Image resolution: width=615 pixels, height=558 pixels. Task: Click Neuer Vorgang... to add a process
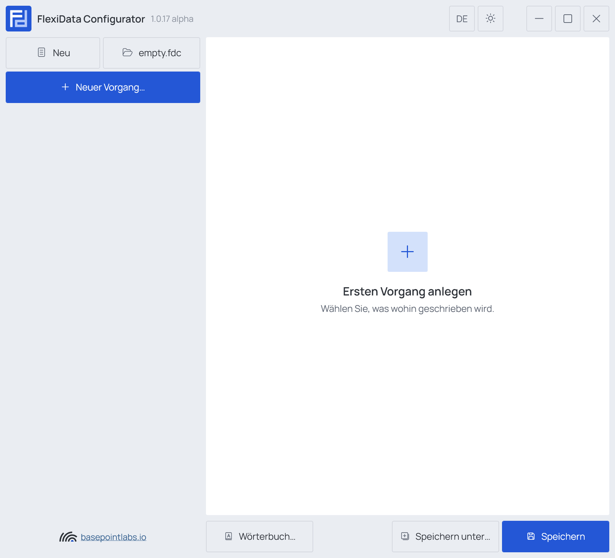point(103,87)
